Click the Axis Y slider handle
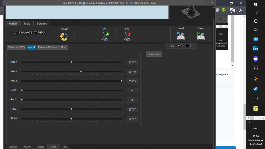The image size is (265, 149). [x=81, y=72]
